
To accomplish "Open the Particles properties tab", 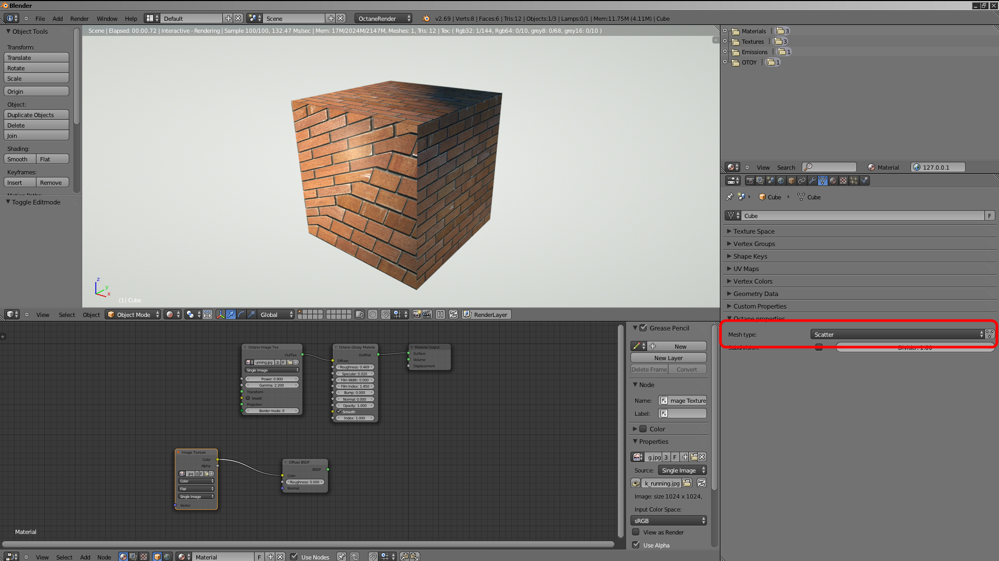I will point(854,181).
